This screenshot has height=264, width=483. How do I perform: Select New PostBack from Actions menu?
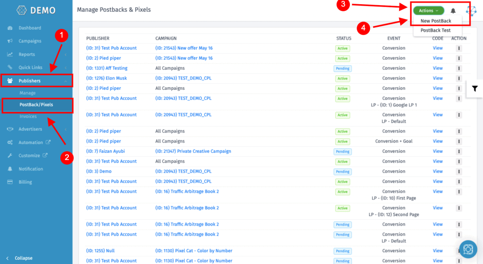435,21
